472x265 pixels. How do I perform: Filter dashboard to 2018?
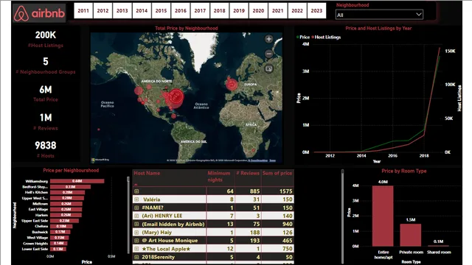(x=220, y=11)
